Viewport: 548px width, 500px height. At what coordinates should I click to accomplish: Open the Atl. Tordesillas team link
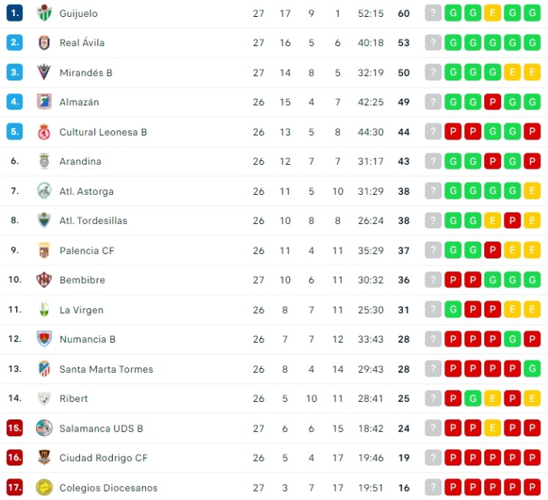93,221
